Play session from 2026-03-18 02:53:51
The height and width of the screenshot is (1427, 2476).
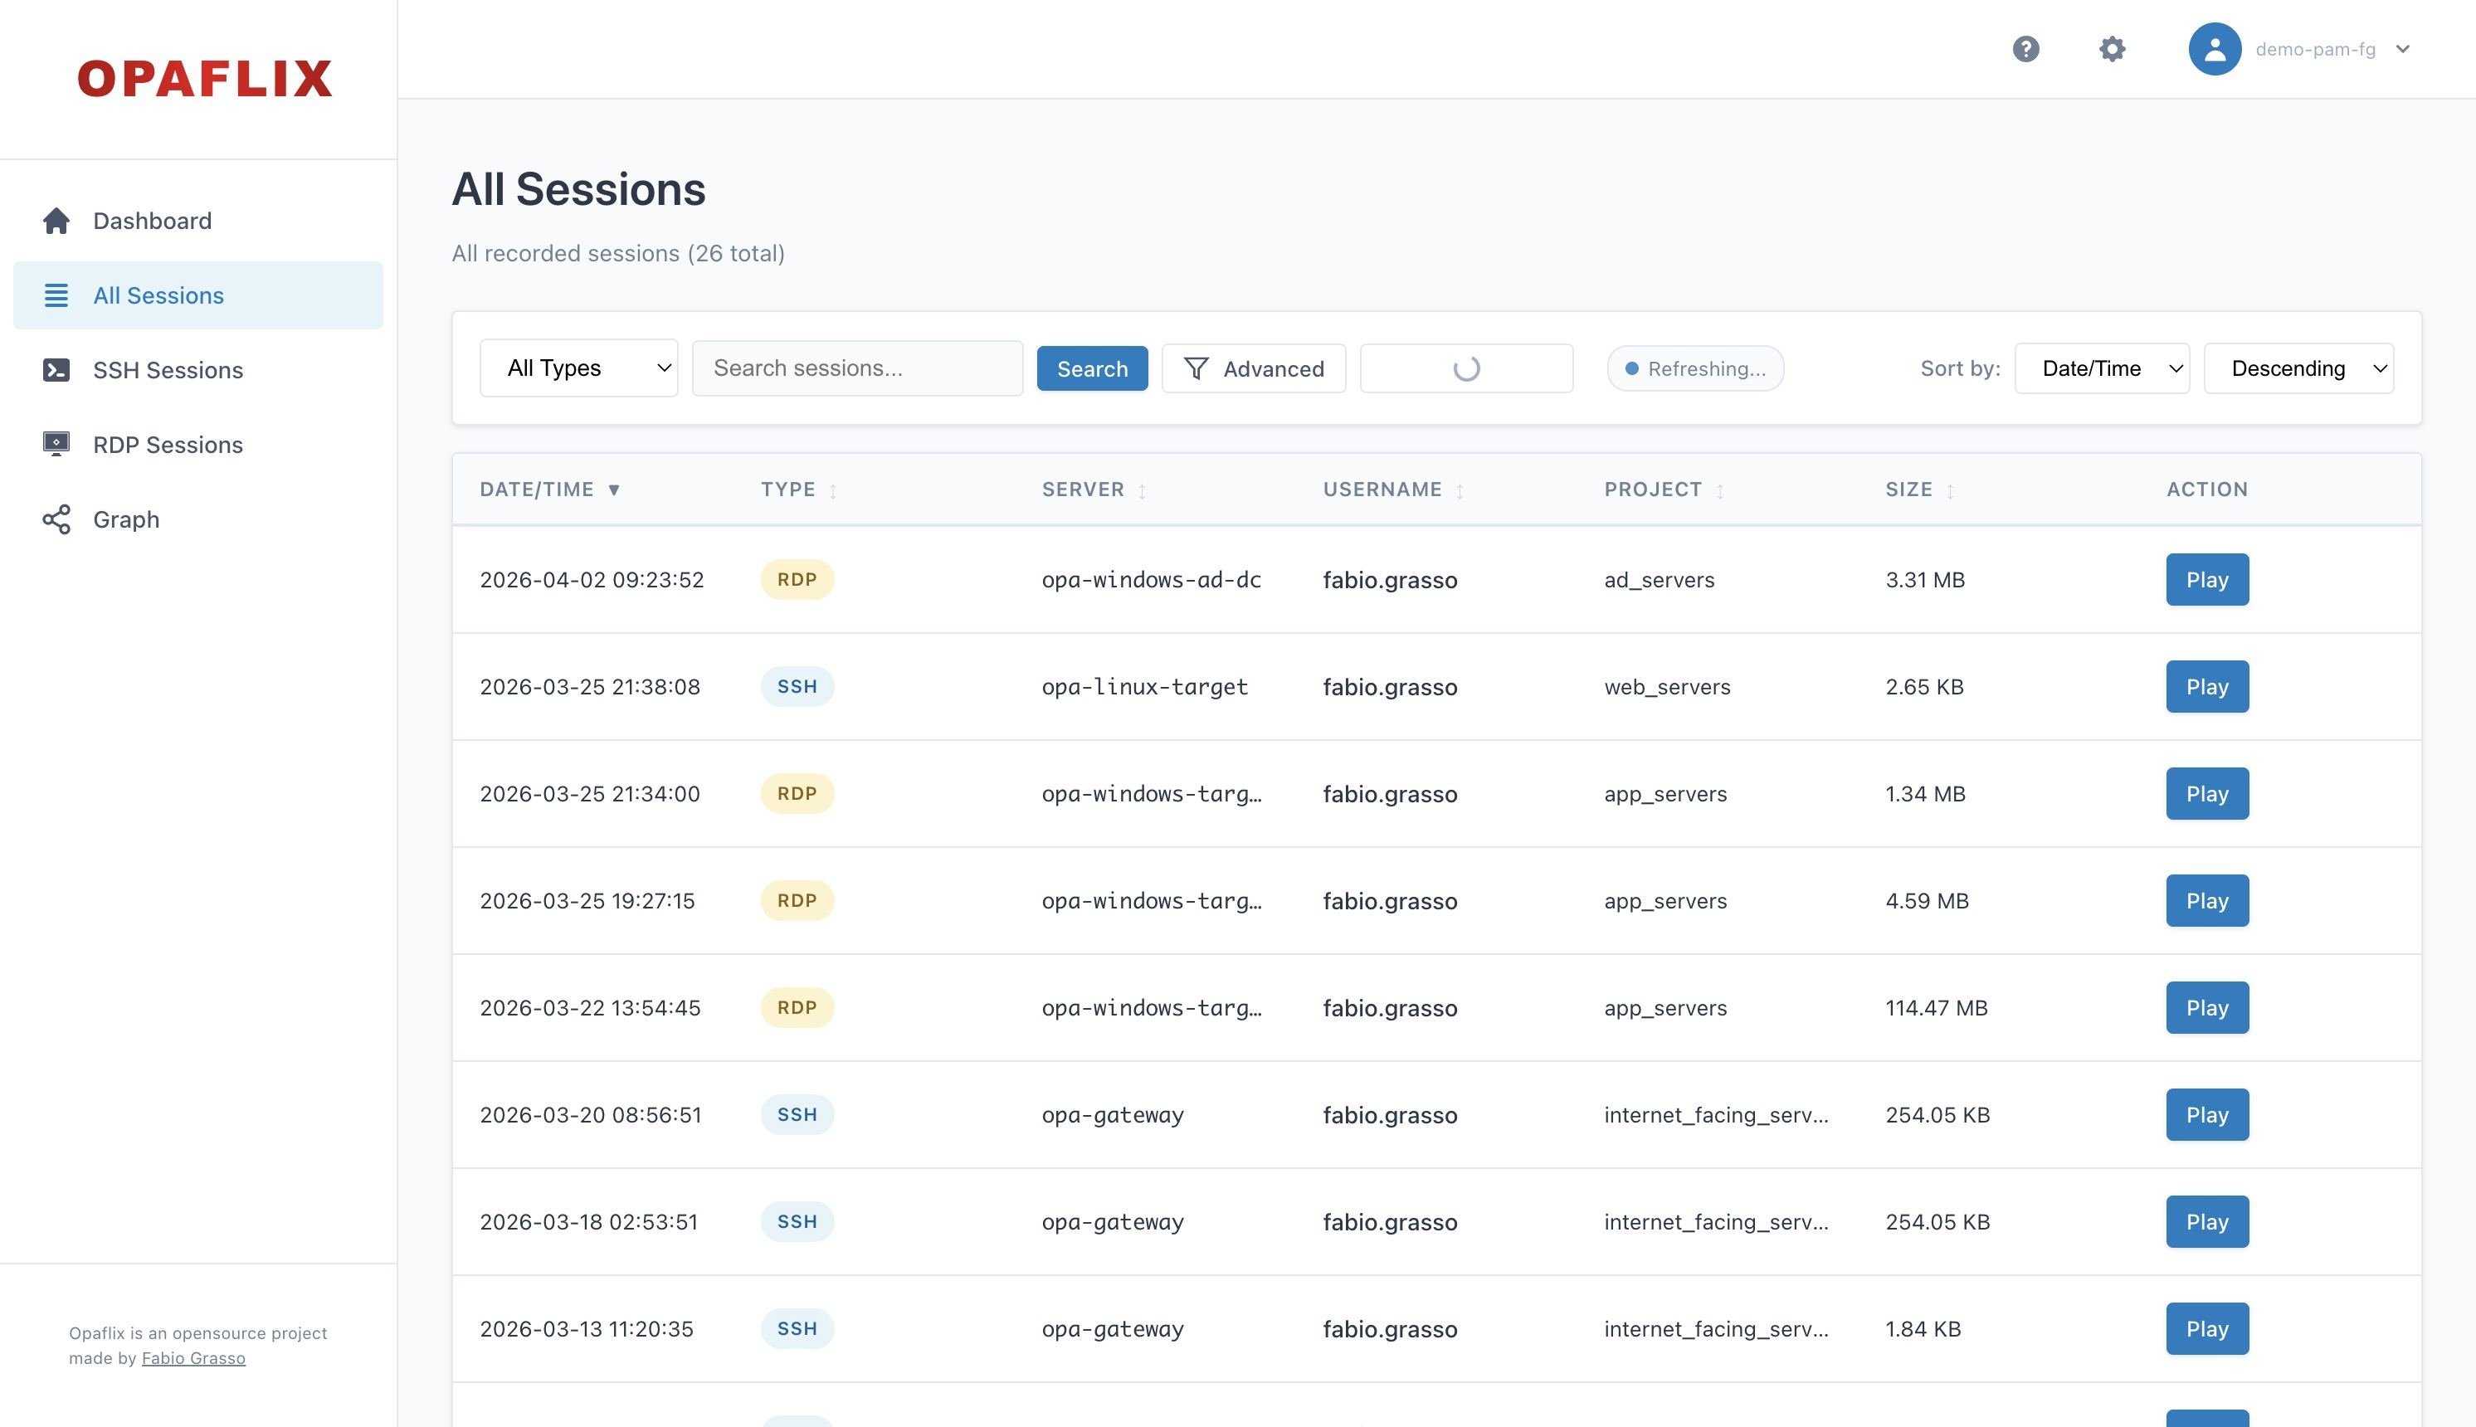pos(2206,1221)
